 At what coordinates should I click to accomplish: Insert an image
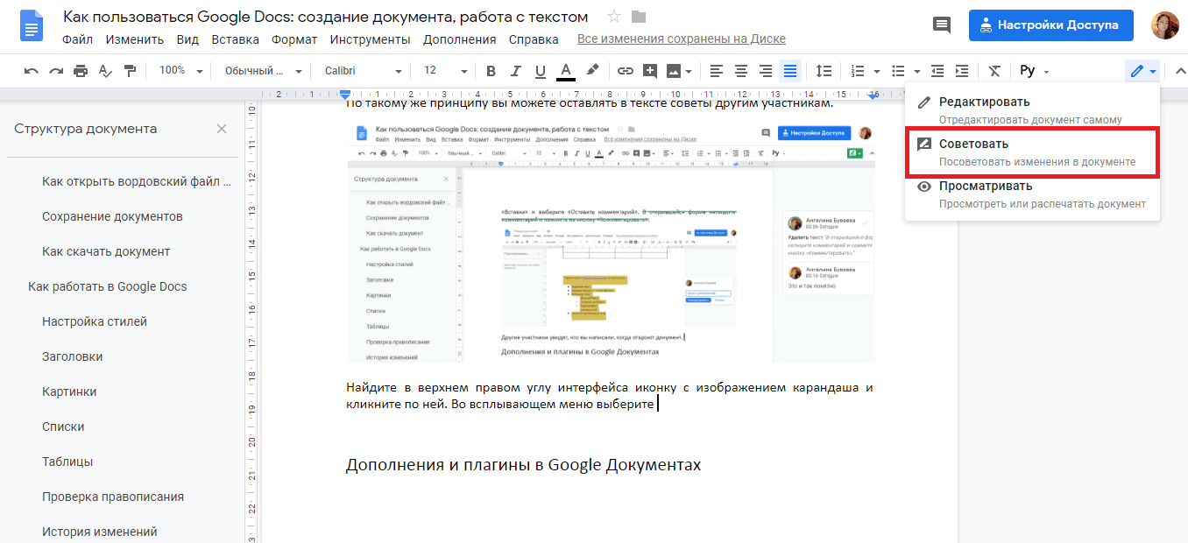pos(675,71)
